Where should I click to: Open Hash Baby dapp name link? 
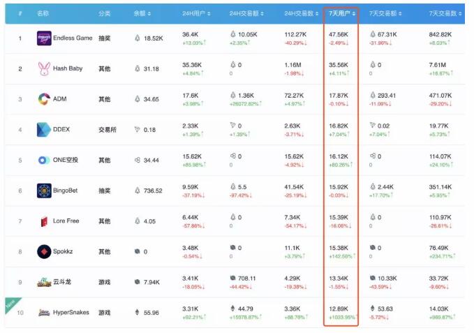tap(68, 68)
